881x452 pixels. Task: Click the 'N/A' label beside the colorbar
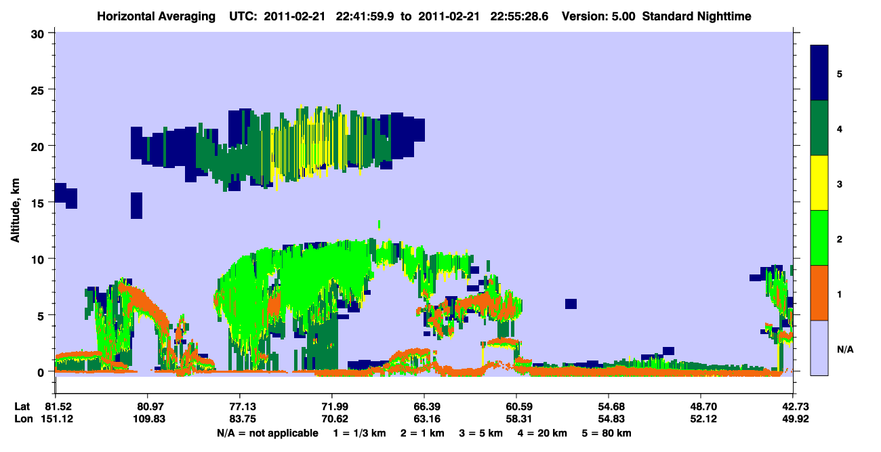point(845,349)
